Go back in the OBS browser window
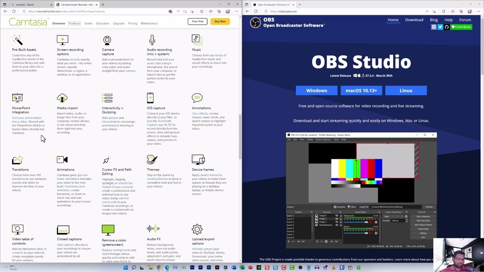The width and height of the screenshot is (484, 272). [x=247, y=11]
